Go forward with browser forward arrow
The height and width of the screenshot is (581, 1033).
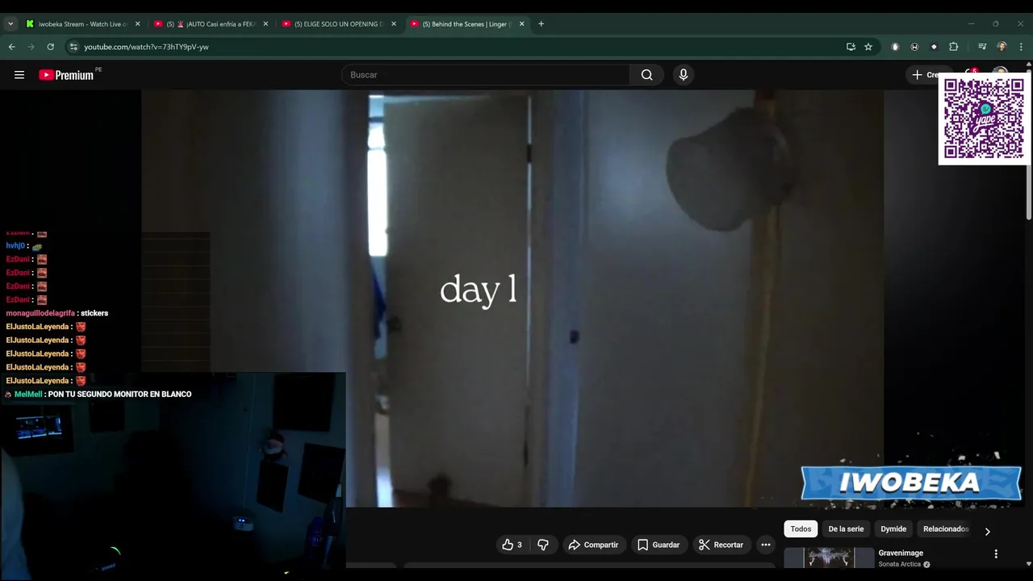click(x=31, y=47)
